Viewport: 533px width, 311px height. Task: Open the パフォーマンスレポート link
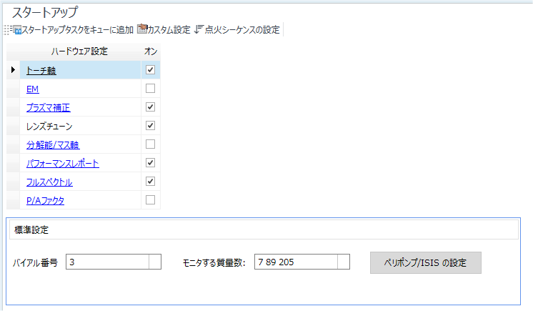pos(63,164)
